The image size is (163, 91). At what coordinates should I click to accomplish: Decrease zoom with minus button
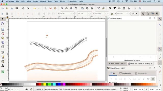point(140,89)
